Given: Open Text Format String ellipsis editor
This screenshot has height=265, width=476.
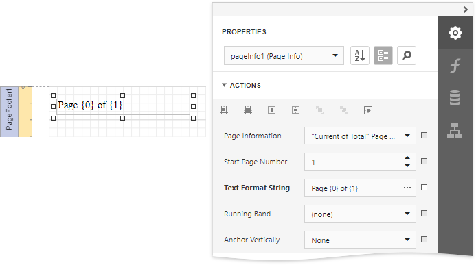Looking at the screenshot, I should click(407, 188).
